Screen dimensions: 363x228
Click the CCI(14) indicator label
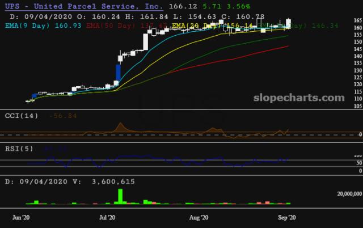22,116
